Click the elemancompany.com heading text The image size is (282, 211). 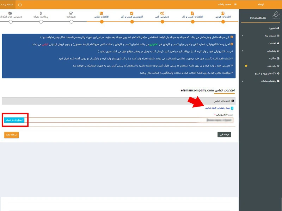(197, 90)
